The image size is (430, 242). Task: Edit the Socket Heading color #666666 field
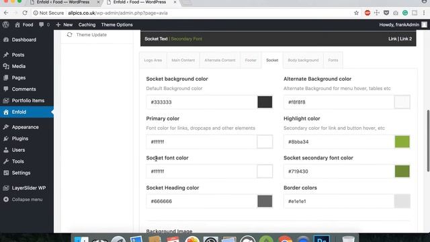[202, 201]
